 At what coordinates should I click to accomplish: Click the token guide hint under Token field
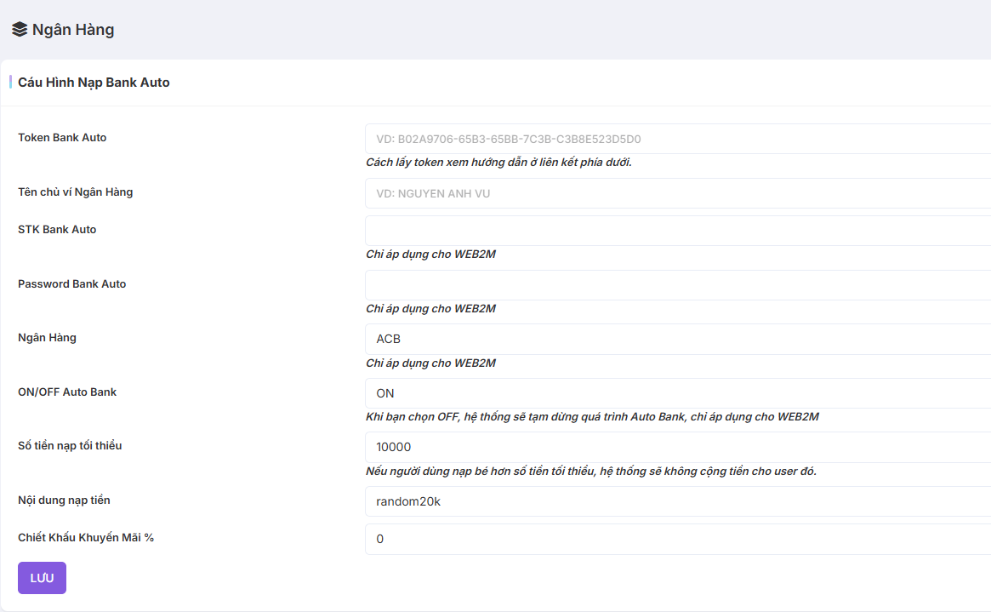coord(498,163)
